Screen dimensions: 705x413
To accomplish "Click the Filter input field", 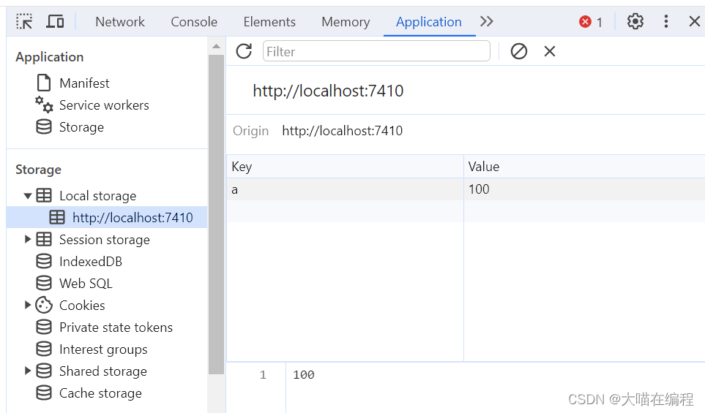I will [376, 51].
